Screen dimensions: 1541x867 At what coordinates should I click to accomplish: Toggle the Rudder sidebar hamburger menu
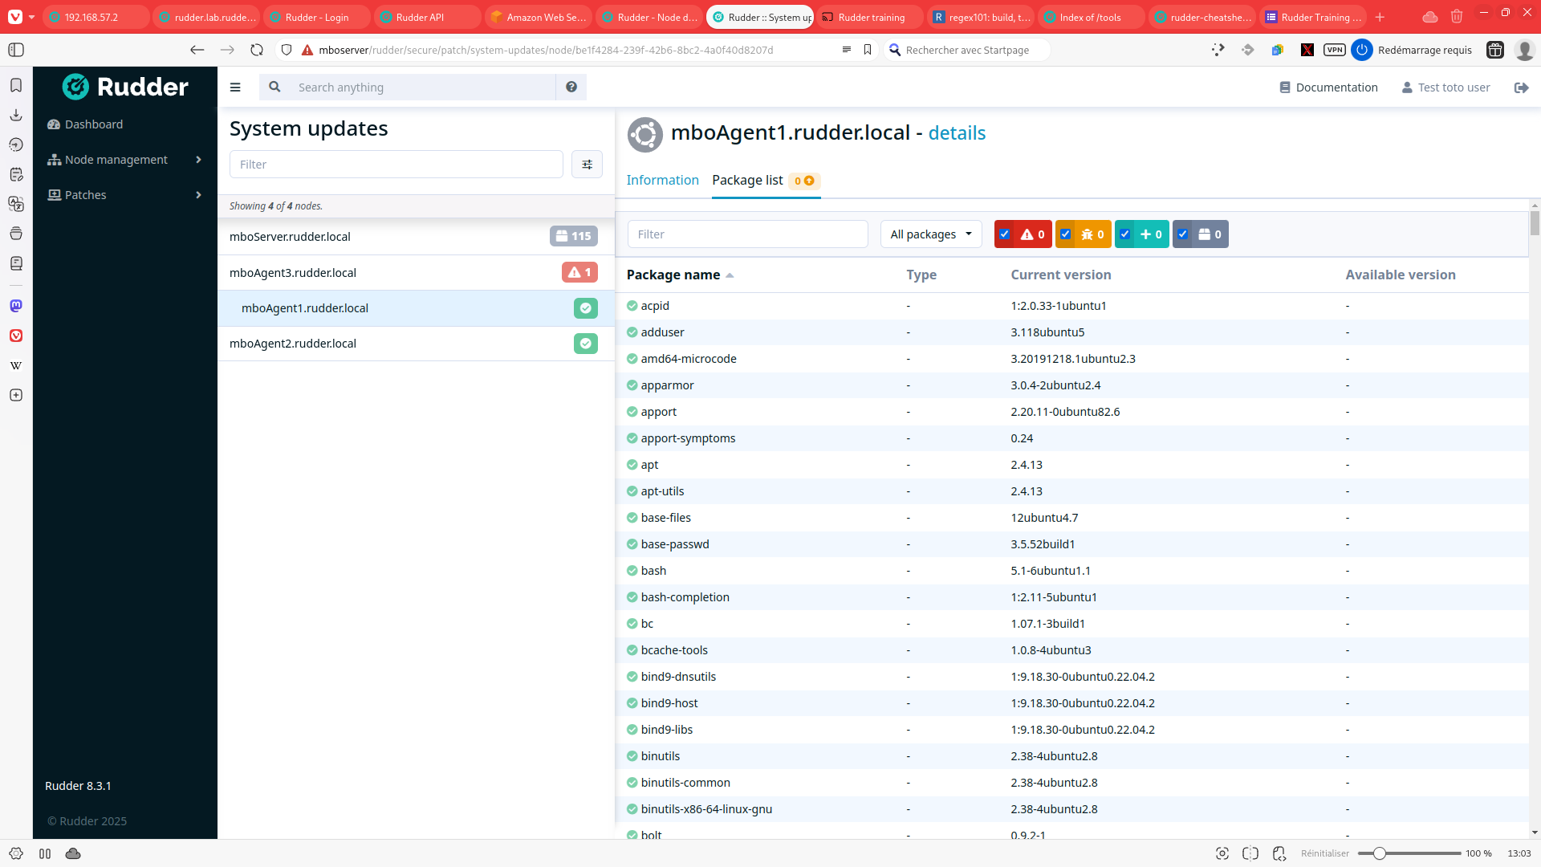(235, 88)
